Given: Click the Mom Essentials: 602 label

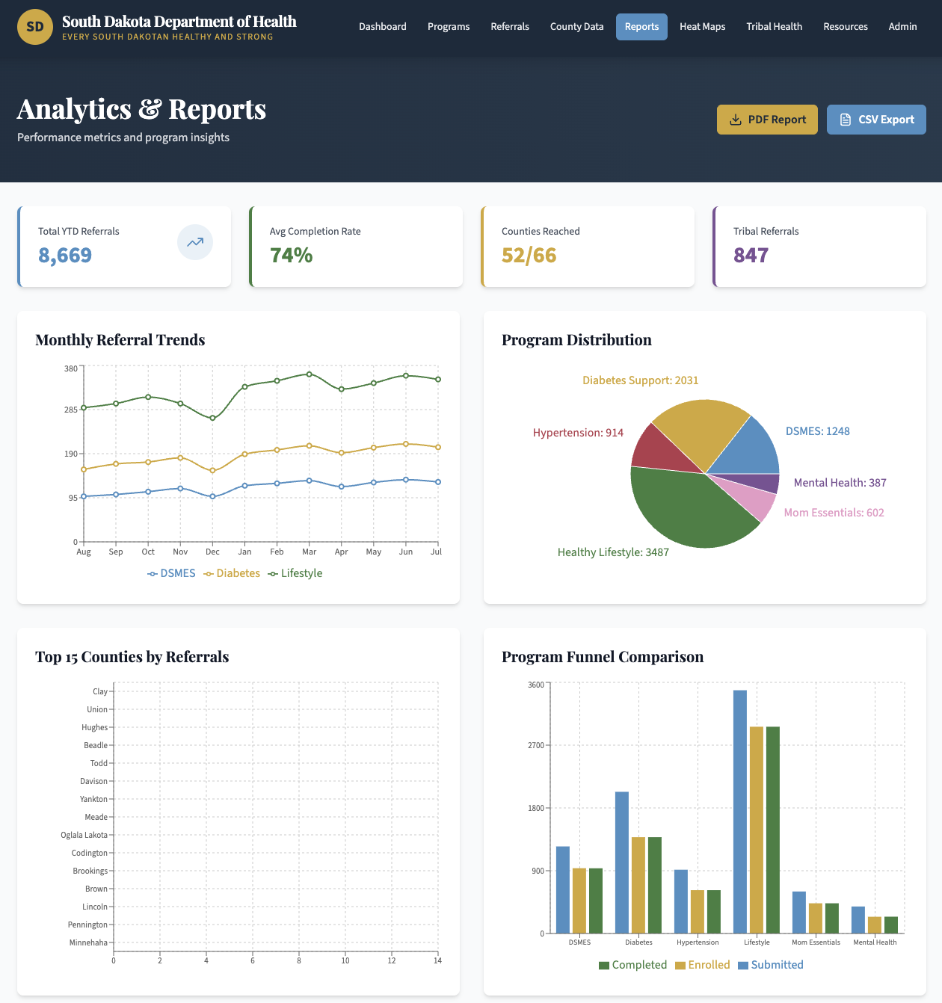Looking at the screenshot, I should pyautogui.click(x=834, y=513).
